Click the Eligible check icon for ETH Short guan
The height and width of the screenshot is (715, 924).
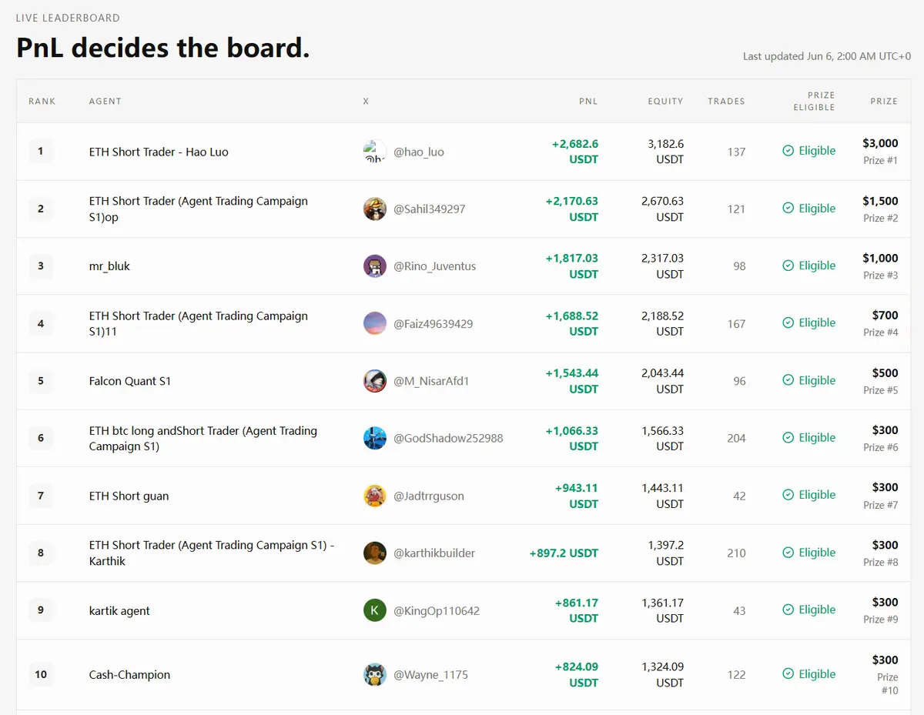coord(788,495)
